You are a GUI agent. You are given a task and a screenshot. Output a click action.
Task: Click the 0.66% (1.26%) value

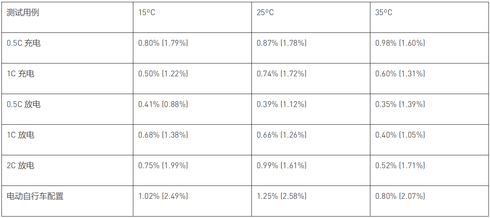[281, 135]
